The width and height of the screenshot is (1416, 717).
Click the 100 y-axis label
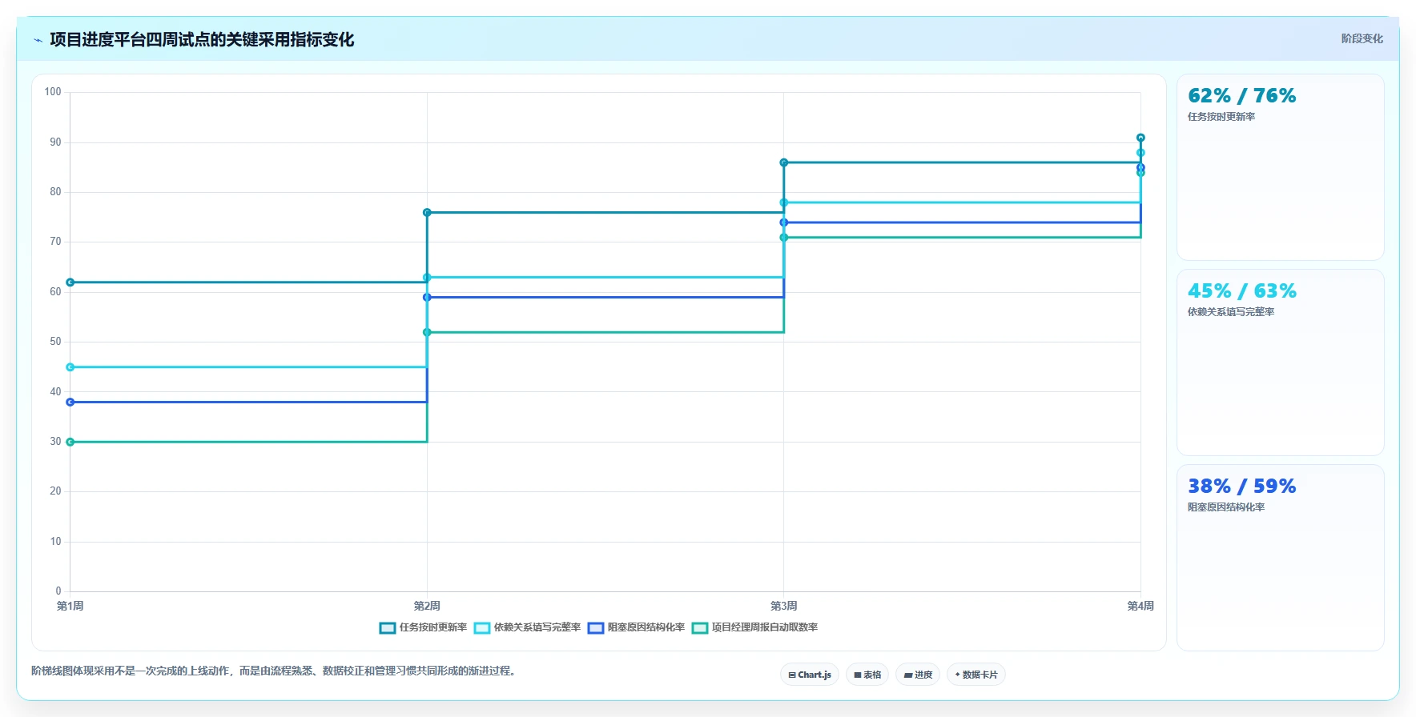click(x=53, y=92)
